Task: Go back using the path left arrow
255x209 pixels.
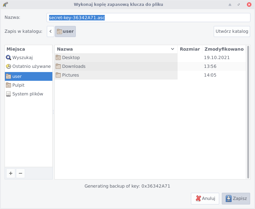Action: click(50, 31)
